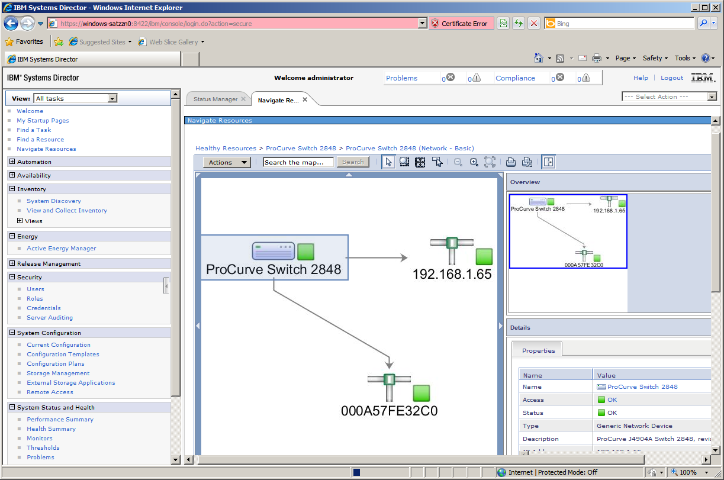Viewport: 724px width, 480px height.
Task: Open the Actions dropdown button
Action: (227, 162)
